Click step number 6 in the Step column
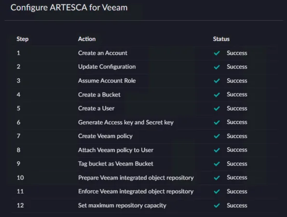 tap(18, 122)
